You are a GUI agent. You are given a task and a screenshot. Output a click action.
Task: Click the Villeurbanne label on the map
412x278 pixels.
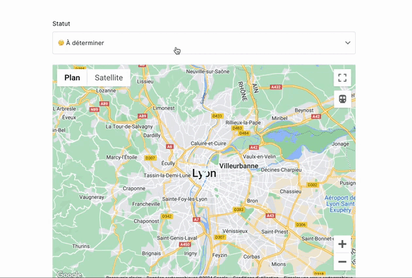(239, 166)
